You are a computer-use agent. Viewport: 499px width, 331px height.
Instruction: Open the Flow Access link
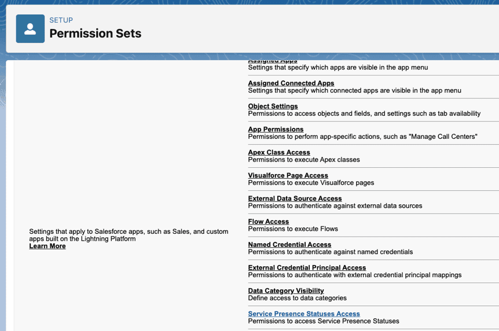click(268, 222)
